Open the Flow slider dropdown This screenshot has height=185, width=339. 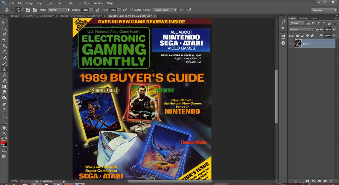[119, 10]
